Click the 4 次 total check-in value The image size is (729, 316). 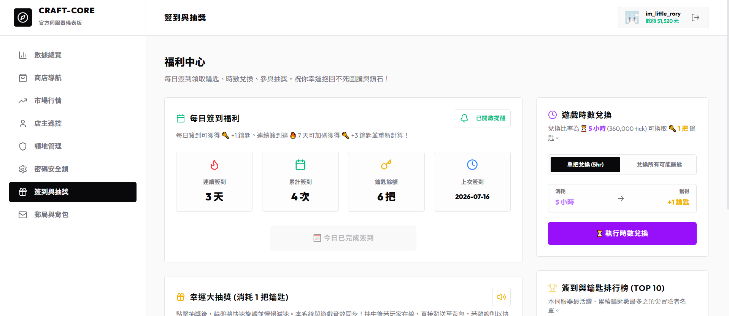coord(300,197)
